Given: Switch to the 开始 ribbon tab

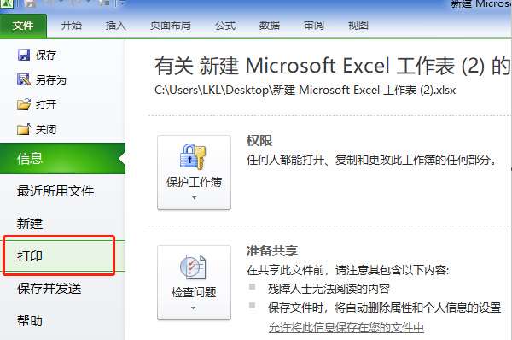Looking at the screenshot, I should (72, 25).
